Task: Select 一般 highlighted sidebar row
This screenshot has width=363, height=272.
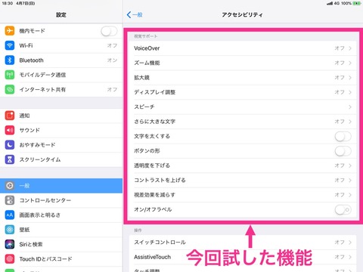Action: [x=61, y=186]
